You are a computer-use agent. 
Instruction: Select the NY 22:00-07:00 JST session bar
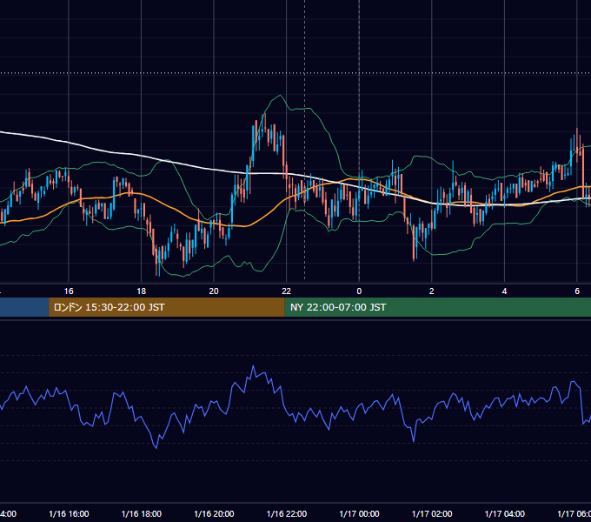pyautogui.click(x=437, y=307)
